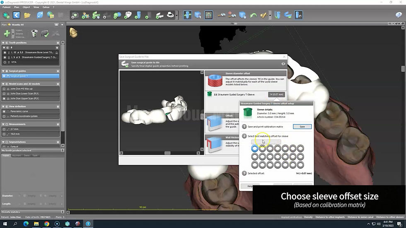Toggle visibility of 3.7 mm measurement
The height and width of the screenshot is (228, 406).
click(4, 129)
